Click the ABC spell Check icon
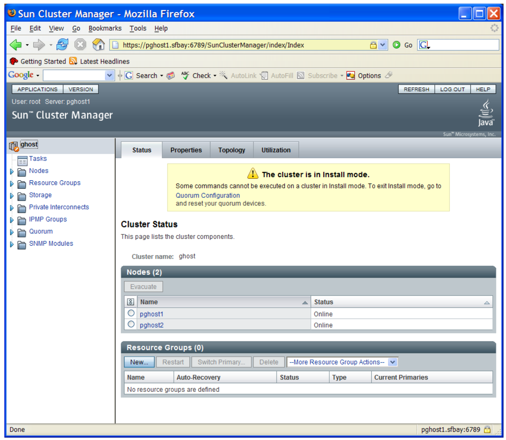 [x=185, y=75]
